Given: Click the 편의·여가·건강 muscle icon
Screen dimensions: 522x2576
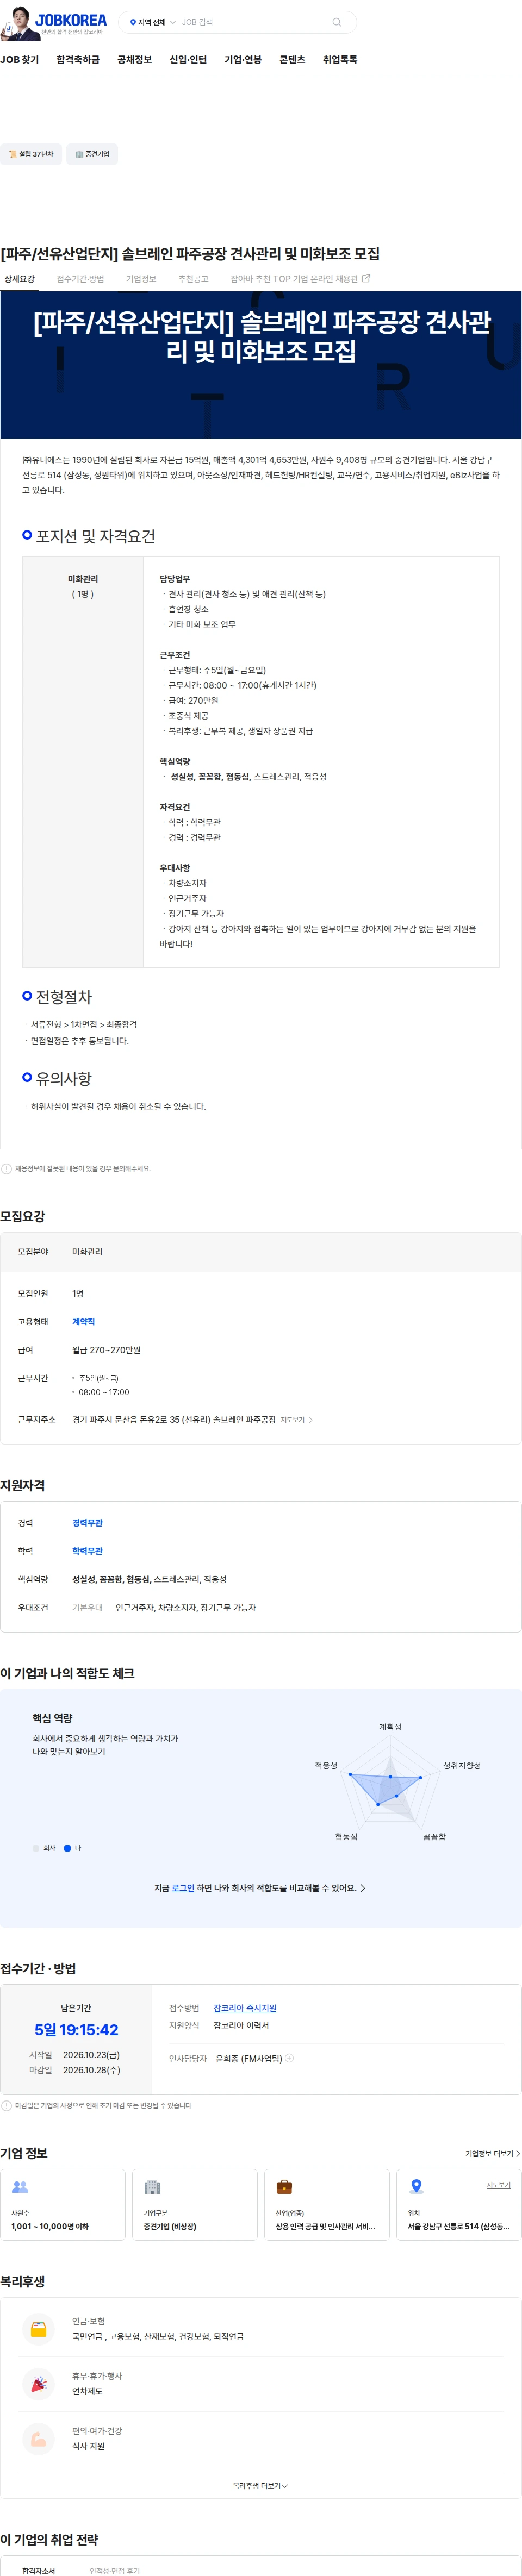Looking at the screenshot, I should pyautogui.click(x=38, y=2439).
